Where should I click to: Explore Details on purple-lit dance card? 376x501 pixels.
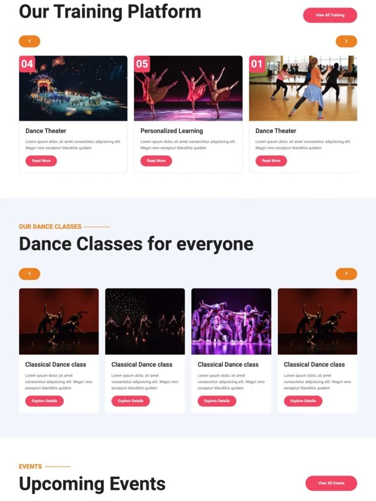click(x=217, y=401)
